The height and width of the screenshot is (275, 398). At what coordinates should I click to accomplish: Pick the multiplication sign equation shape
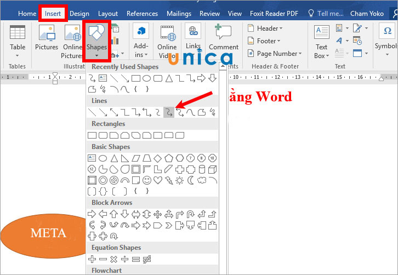pos(114,259)
